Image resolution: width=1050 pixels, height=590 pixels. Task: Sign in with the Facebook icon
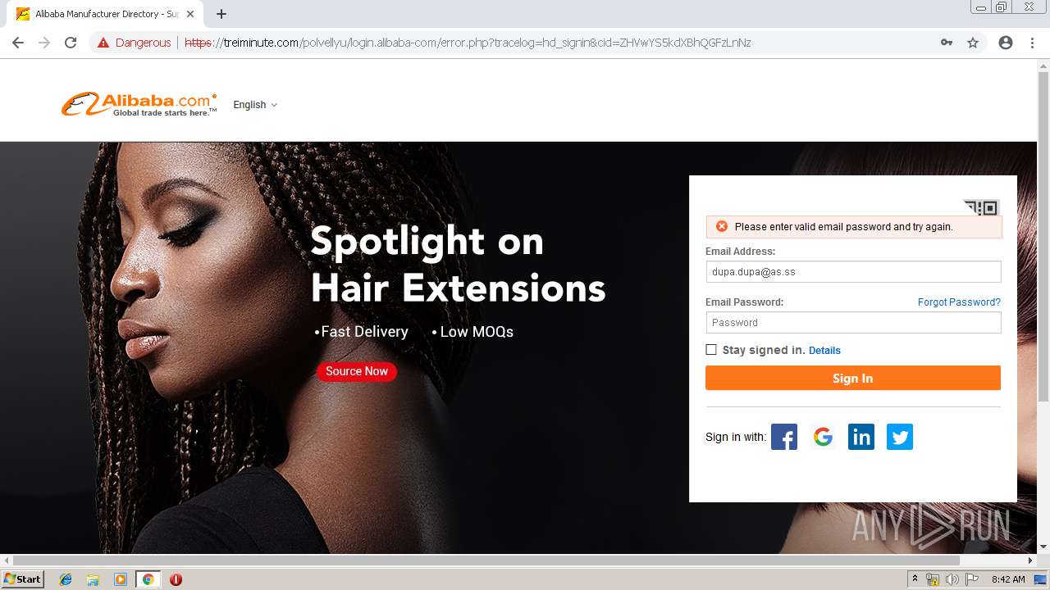[x=784, y=437]
